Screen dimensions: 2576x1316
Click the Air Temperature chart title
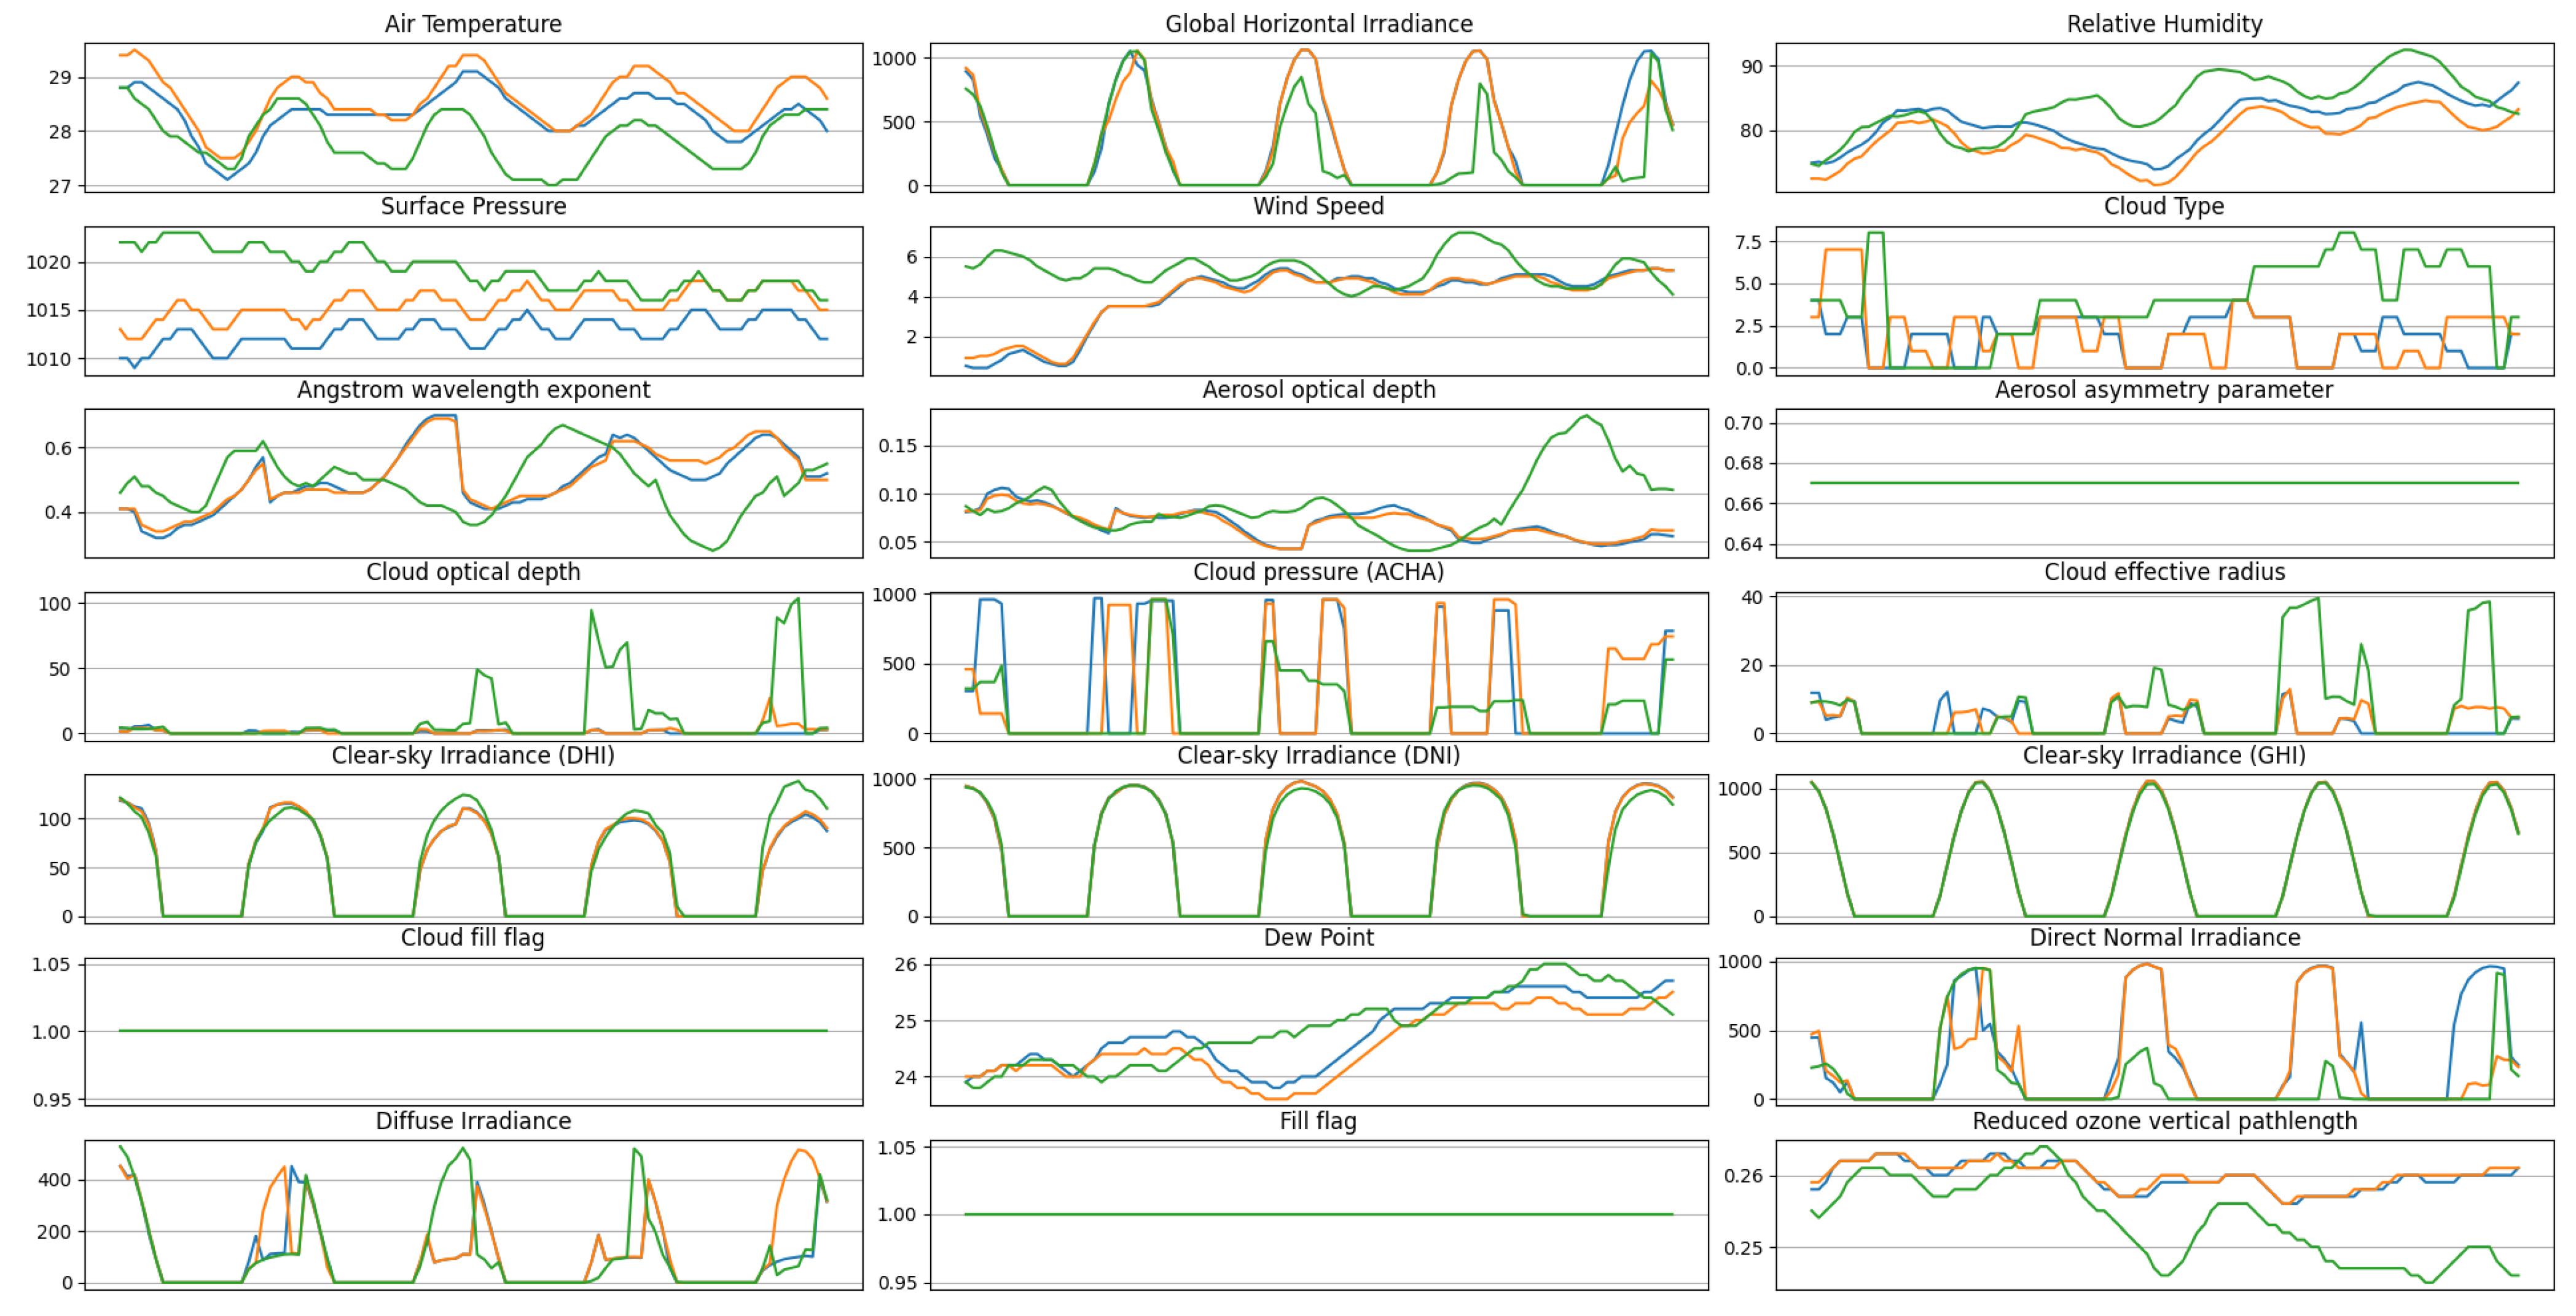tap(473, 24)
